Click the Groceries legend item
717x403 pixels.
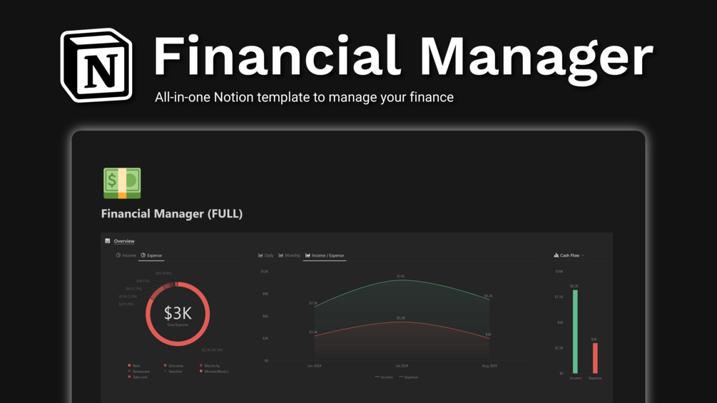tap(173, 365)
